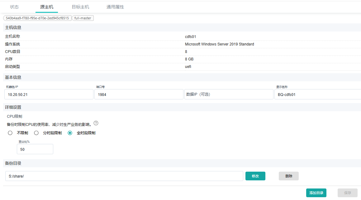Switch to the 状态 tab
Screen dimensions: 361x200
14,7
